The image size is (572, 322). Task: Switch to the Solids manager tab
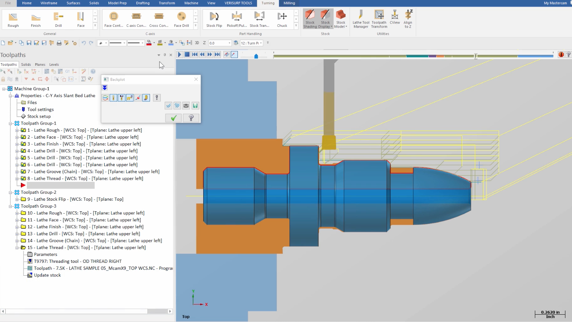(x=26, y=65)
